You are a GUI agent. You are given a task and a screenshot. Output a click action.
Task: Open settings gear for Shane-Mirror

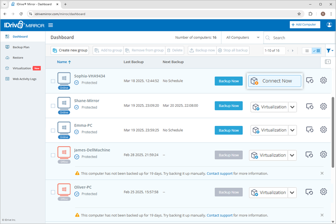(x=323, y=106)
